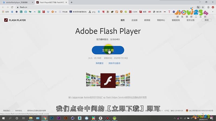
Task: Launch Cinema 4D from the taskbar
Action: coord(73,118)
